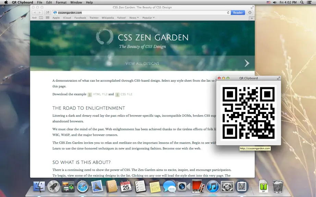The height and width of the screenshot is (197, 316).
Task: Open QR Clipboard app in Dock
Action: point(242,186)
